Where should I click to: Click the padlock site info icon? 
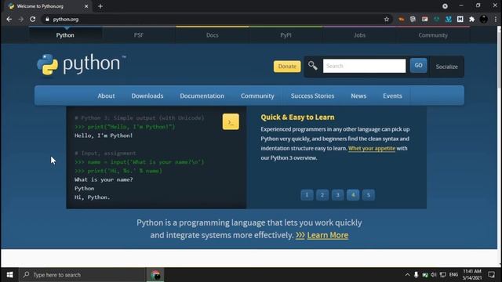(47, 19)
